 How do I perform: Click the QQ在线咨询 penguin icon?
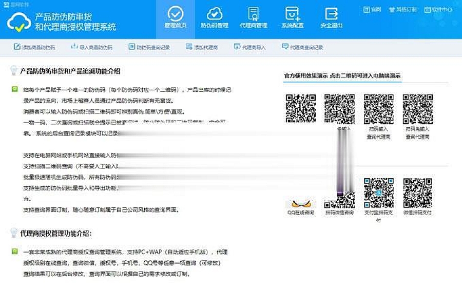(x=300, y=204)
